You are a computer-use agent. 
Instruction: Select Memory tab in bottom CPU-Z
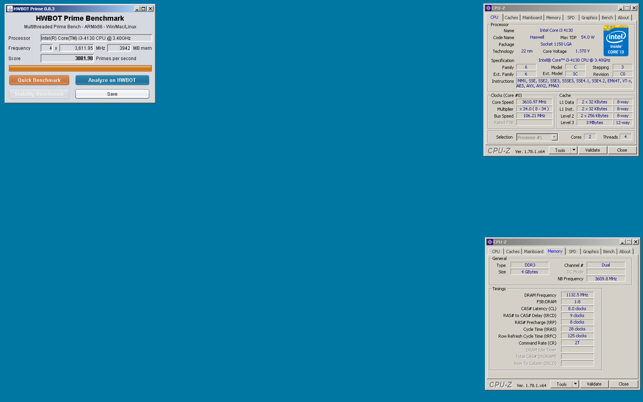tap(555, 251)
